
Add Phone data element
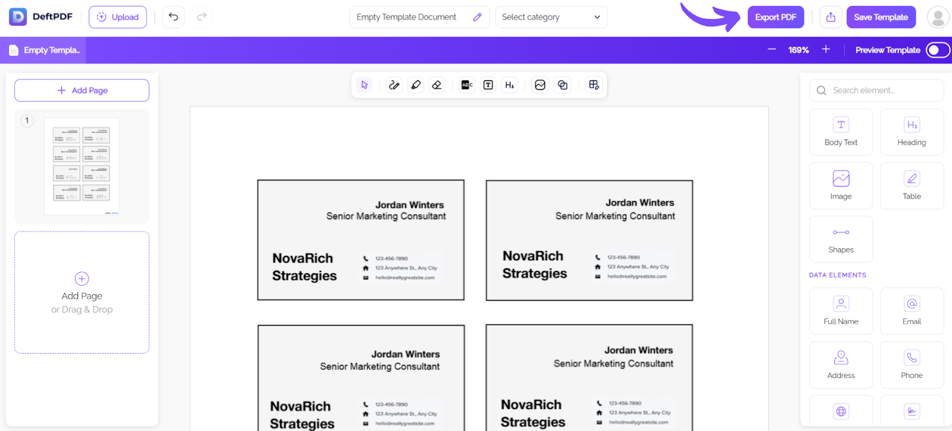(x=912, y=365)
